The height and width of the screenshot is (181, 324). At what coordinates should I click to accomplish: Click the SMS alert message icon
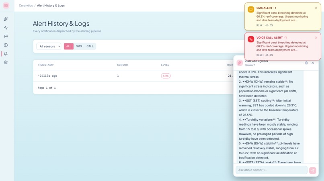(251, 10)
